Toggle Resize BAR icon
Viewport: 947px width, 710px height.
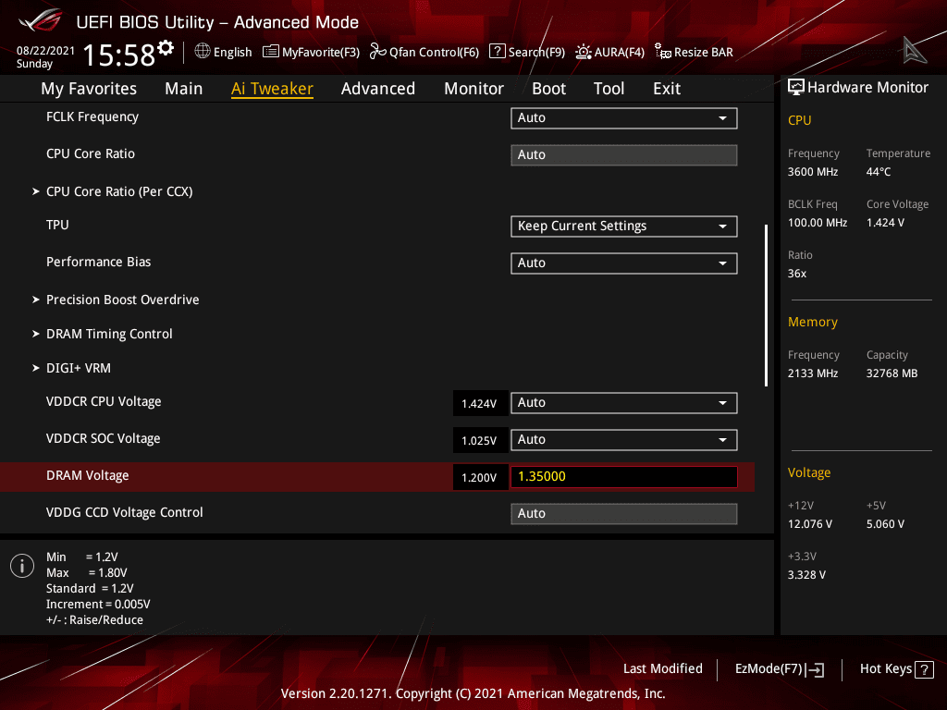(663, 52)
